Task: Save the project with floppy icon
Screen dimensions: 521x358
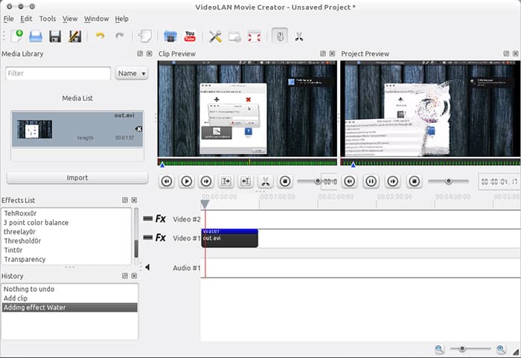Action: [x=55, y=36]
